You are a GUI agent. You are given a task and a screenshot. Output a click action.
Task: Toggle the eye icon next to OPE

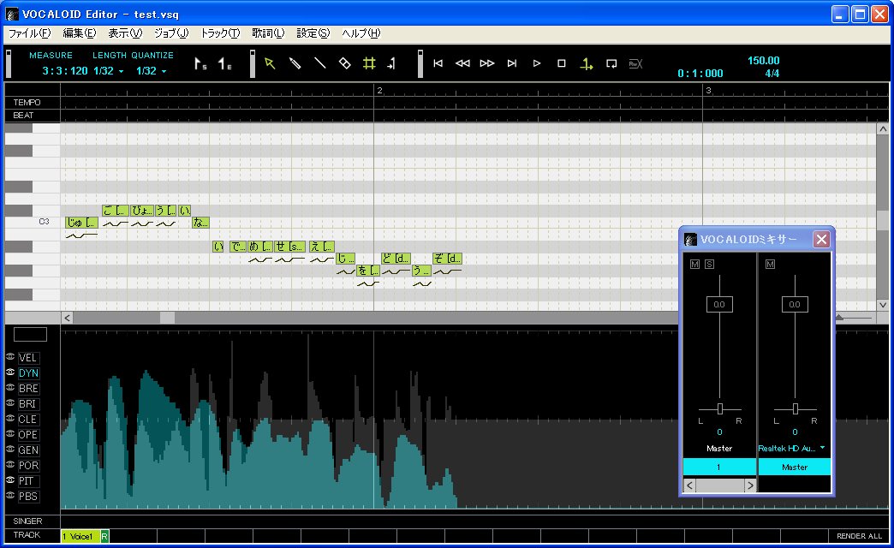10,434
